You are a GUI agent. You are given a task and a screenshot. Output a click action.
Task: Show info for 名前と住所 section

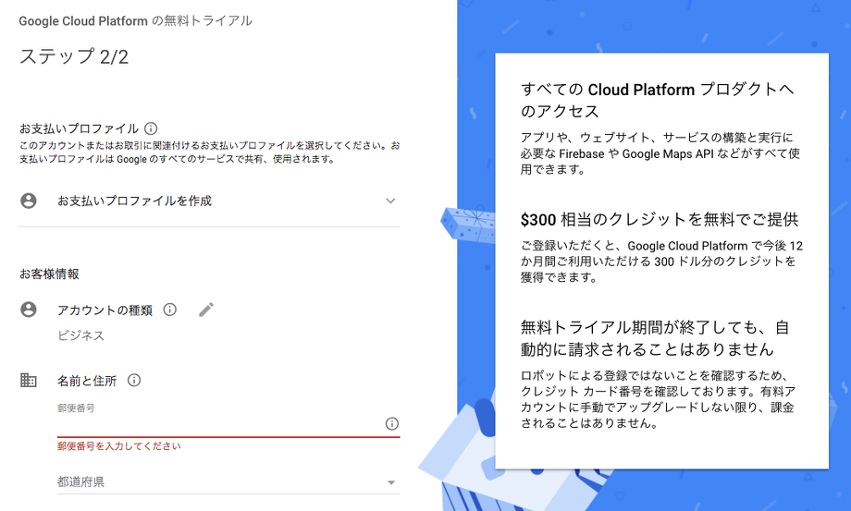134,380
